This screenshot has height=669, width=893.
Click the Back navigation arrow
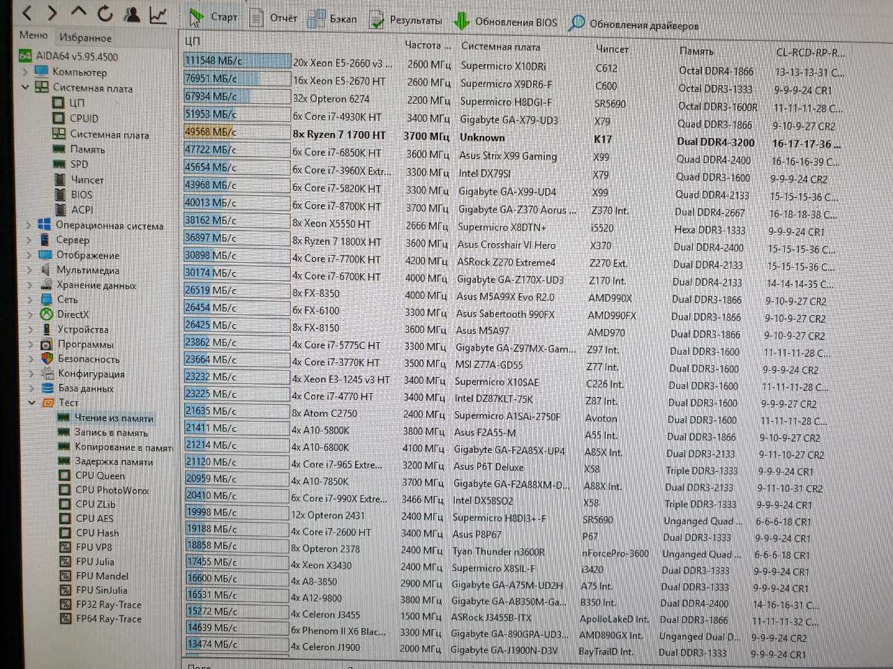[x=28, y=13]
